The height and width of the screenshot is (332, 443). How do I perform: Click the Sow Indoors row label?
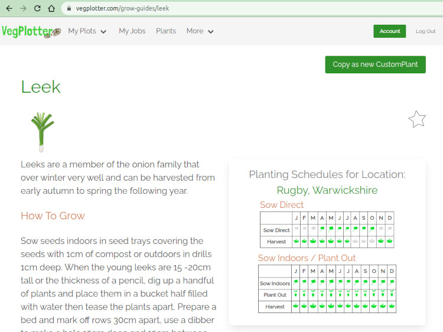[x=275, y=284]
